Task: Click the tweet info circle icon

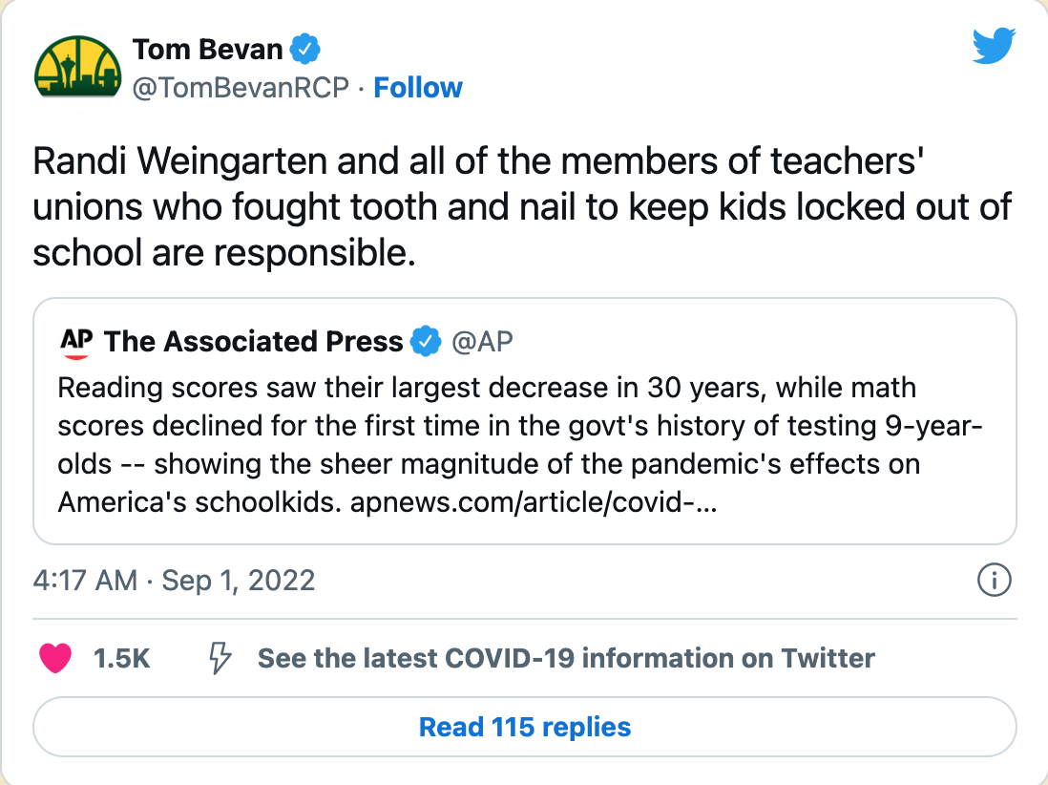Action: coord(994,580)
